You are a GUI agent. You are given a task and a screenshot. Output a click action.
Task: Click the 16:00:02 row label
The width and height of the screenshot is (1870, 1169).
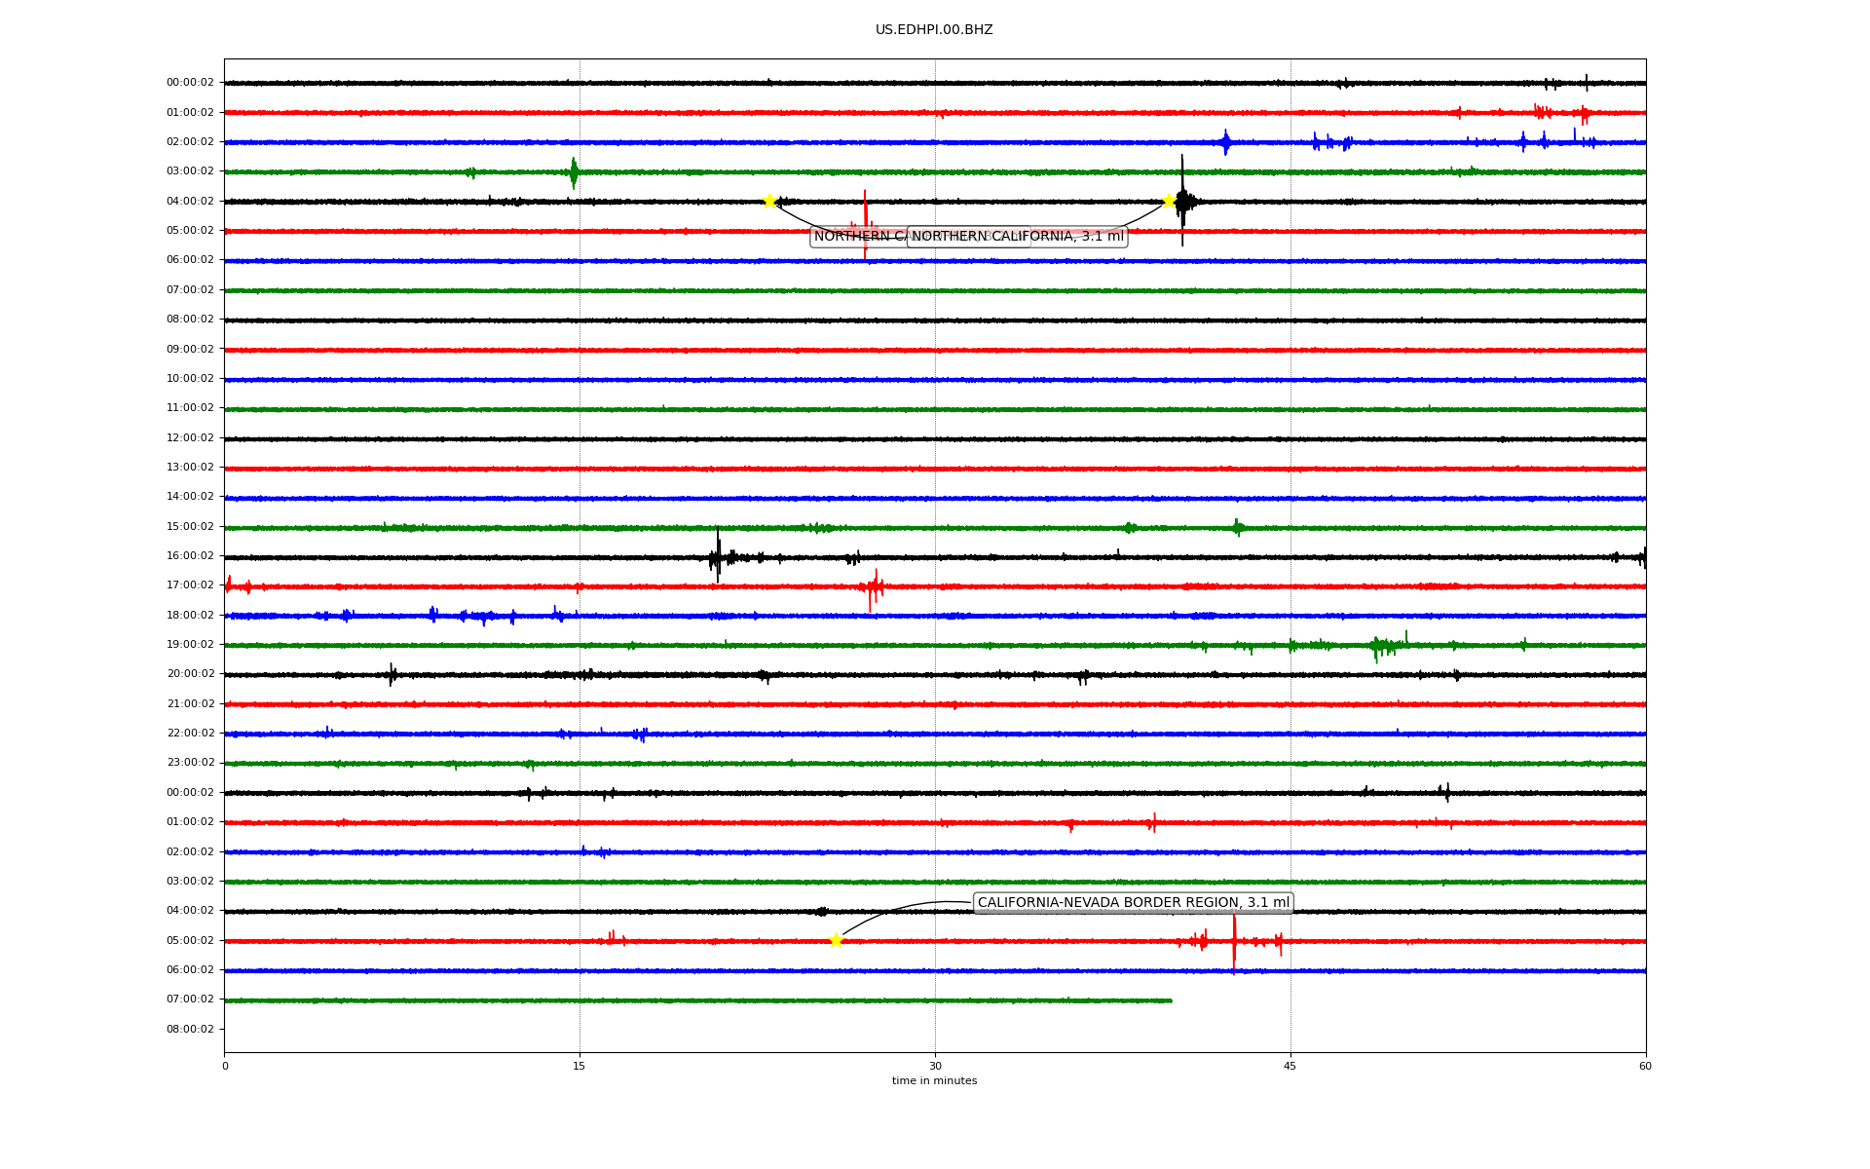tap(190, 556)
